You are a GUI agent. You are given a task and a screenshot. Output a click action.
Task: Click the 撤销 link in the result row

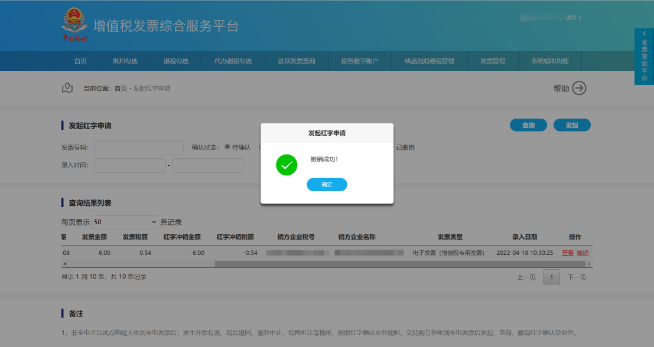click(583, 253)
